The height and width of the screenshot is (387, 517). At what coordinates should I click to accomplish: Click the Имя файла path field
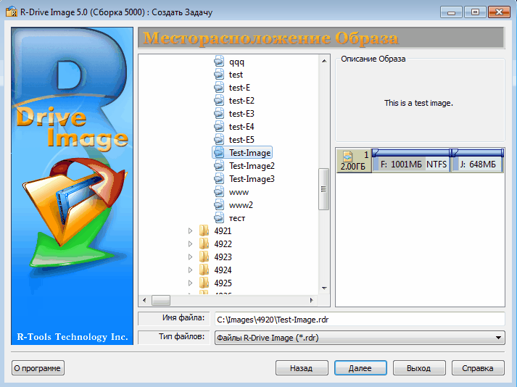360,319
